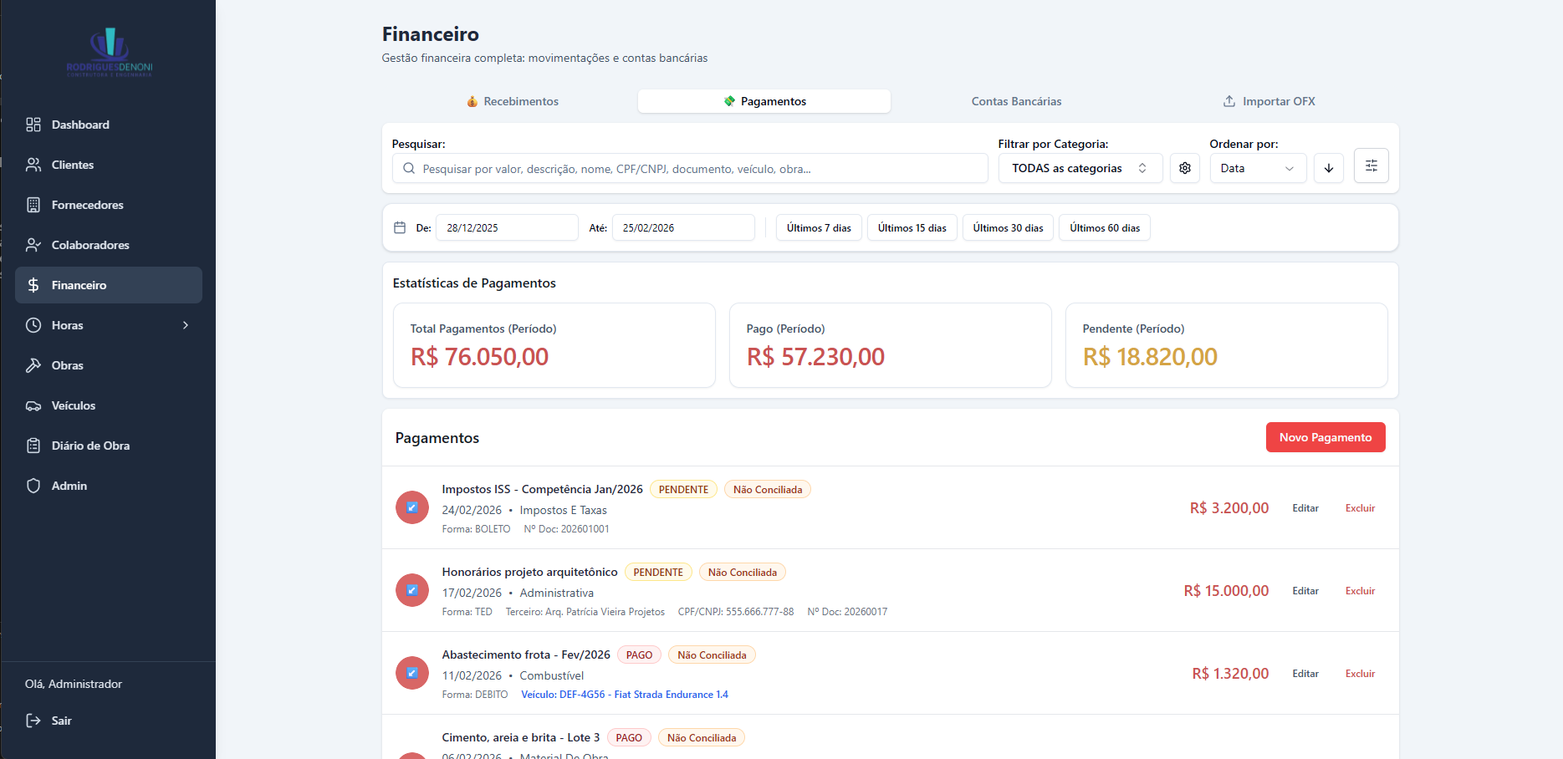The height and width of the screenshot is (759, 1563).
Task: Open the Ordenar por Data dropdown
Action: 1257,168
